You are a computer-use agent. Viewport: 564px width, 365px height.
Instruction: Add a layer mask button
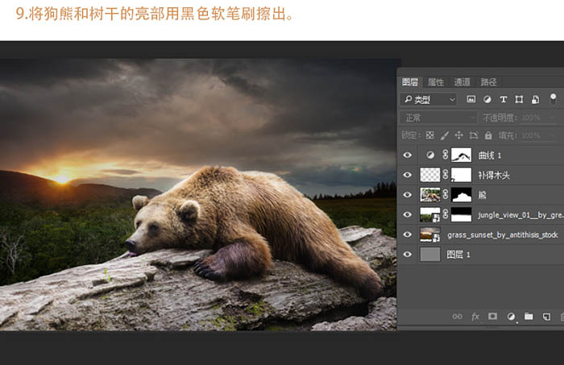[492, 316]
